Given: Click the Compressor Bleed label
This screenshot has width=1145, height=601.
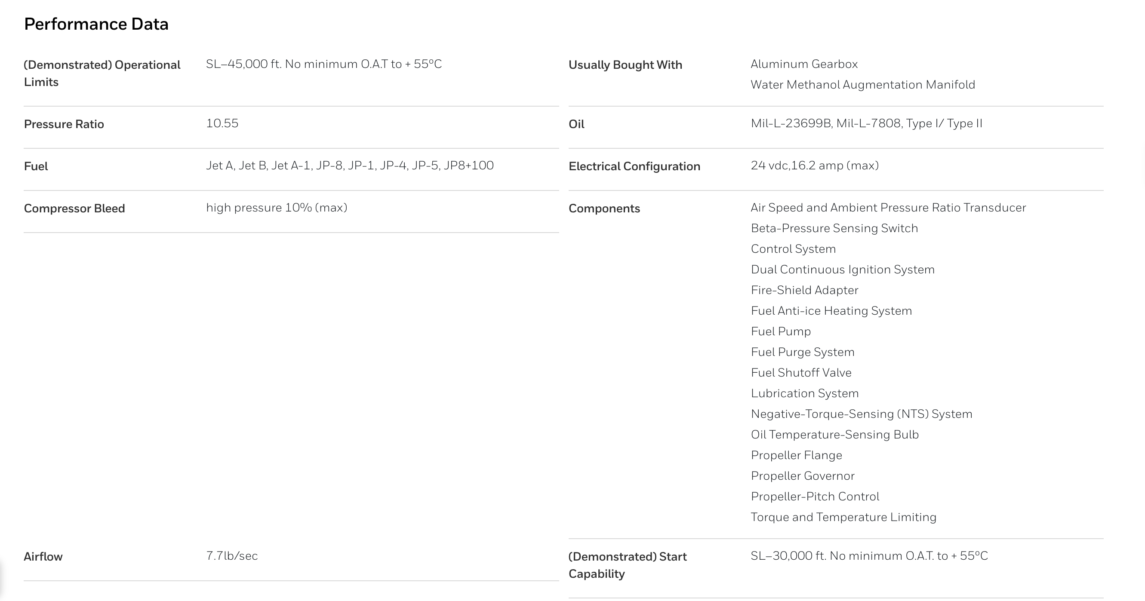Looking at the screenshot, I should (x=74, y=209).
